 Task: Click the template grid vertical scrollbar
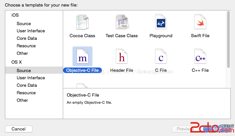coord(228,39)
